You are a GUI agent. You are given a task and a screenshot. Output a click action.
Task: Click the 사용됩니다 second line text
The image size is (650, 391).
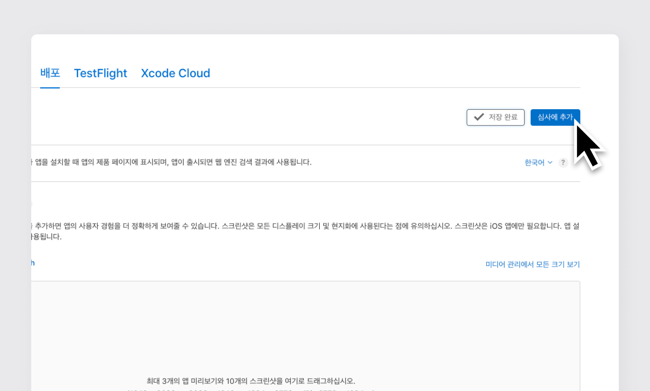(x=46, y=237)
